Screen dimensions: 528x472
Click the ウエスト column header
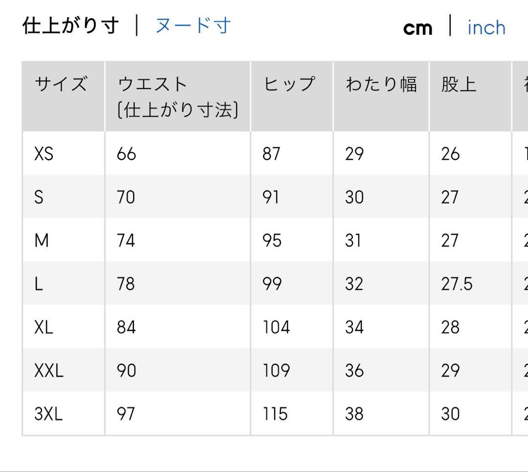pos(153,85)
